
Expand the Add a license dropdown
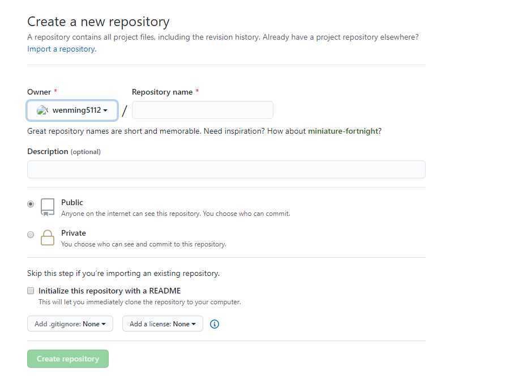pyautogui.click(x=162, y=324)
